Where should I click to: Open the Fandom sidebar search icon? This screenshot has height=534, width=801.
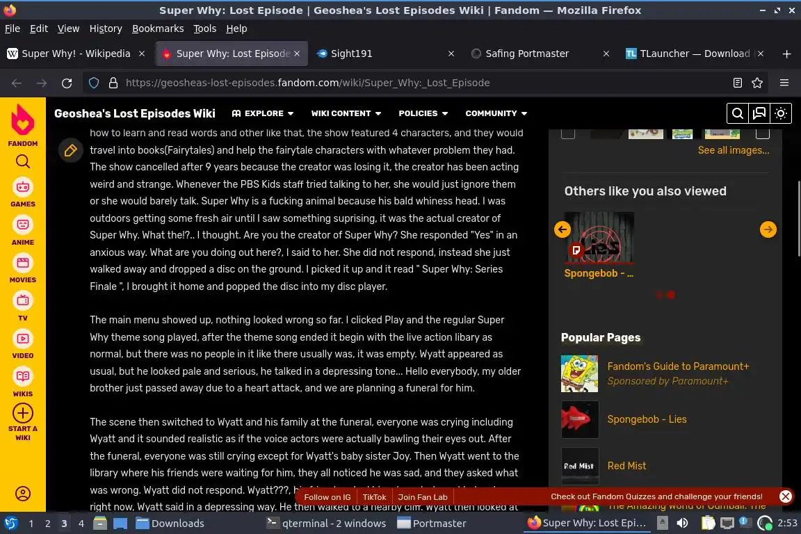pyautogui.click(x=22, y=161)
